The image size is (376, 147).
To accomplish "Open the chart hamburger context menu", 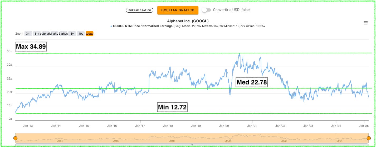I will 365,23.
